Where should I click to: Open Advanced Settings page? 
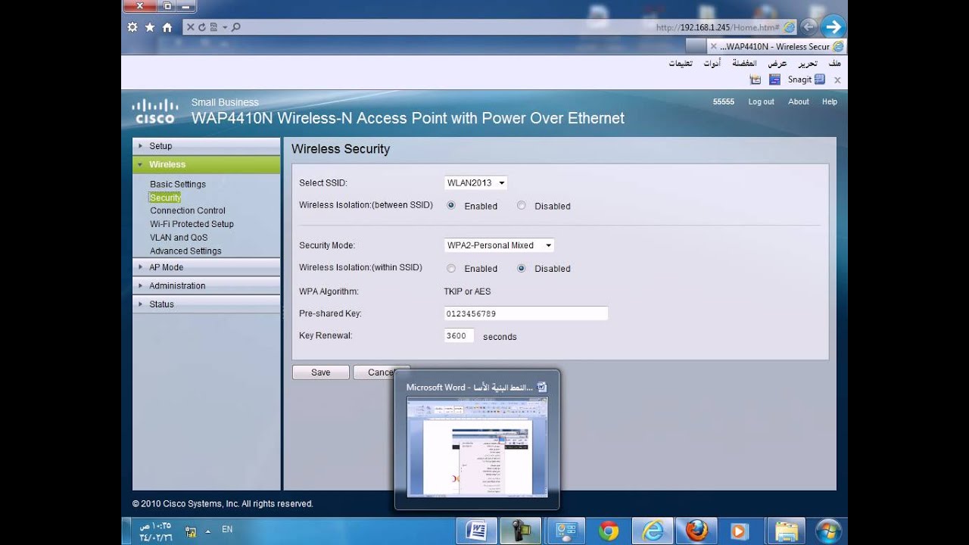(x=185, y=251)
